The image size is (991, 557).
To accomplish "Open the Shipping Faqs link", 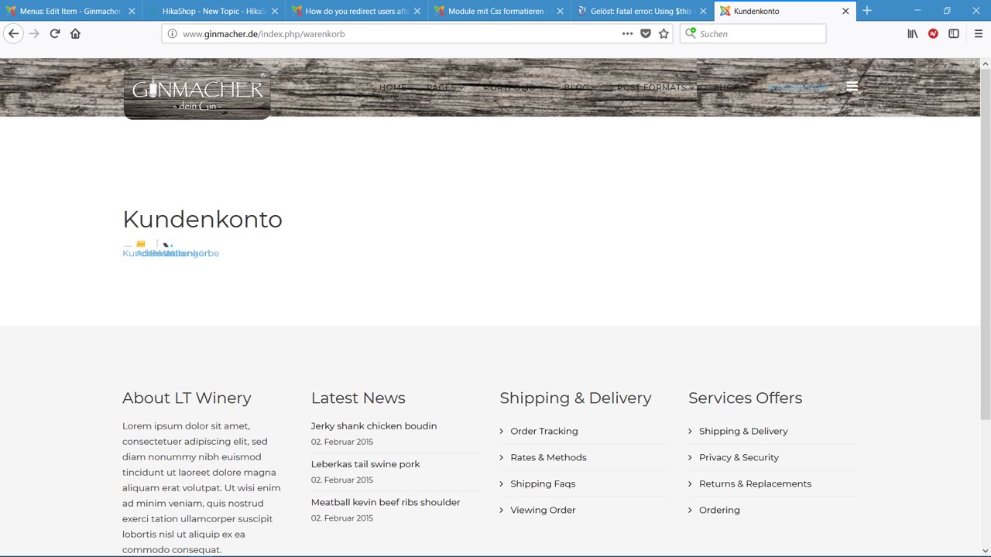I will point(543,484).
